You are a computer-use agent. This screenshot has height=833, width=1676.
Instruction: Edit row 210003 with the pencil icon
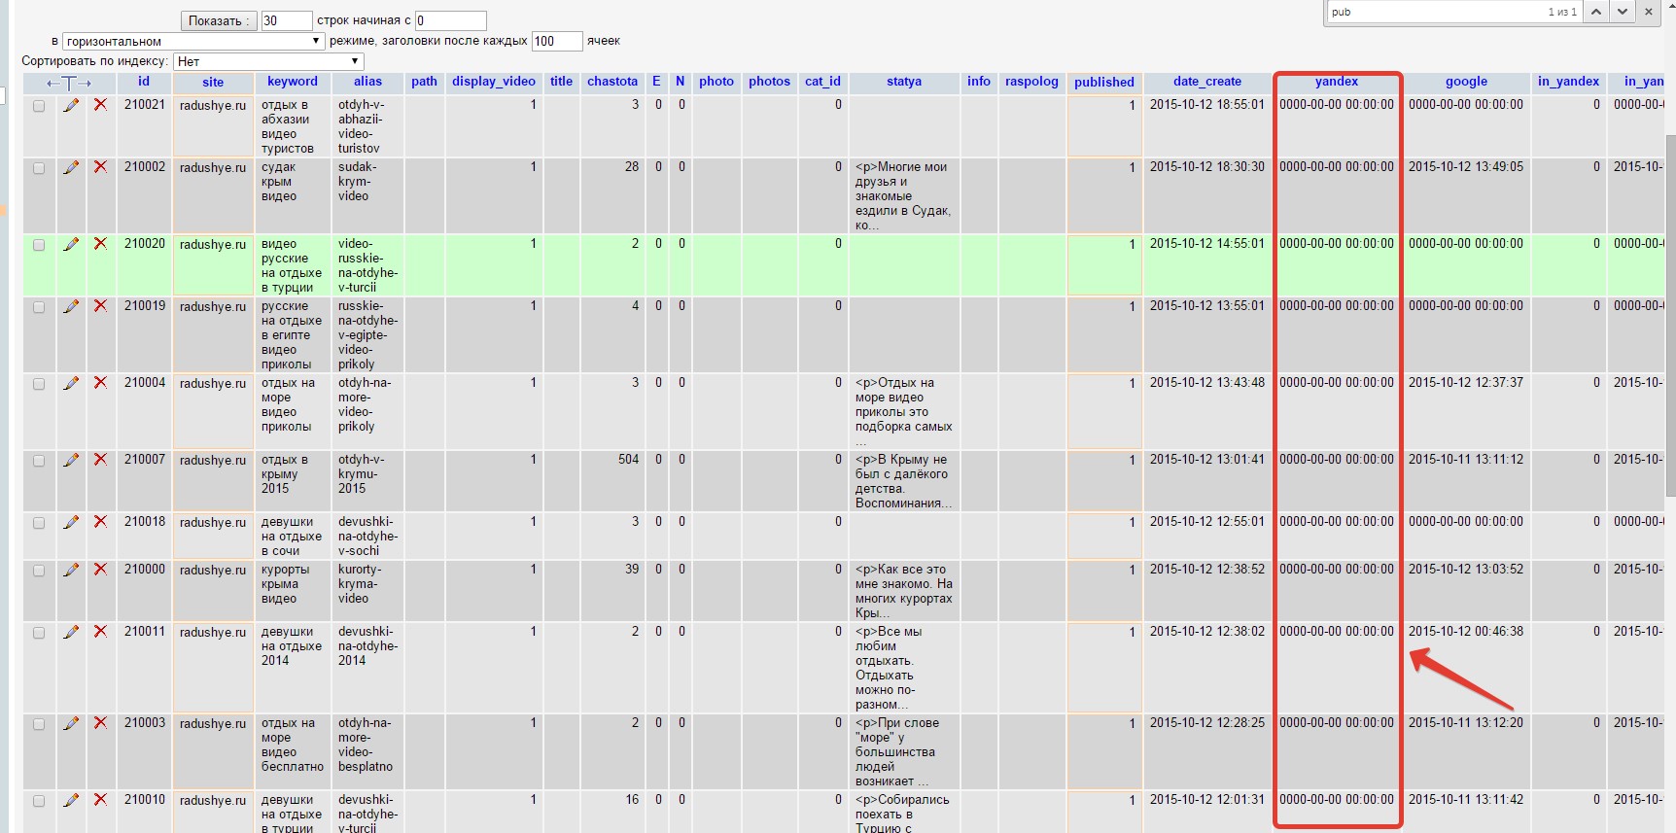pyautogui.click(x=71, y=723)
